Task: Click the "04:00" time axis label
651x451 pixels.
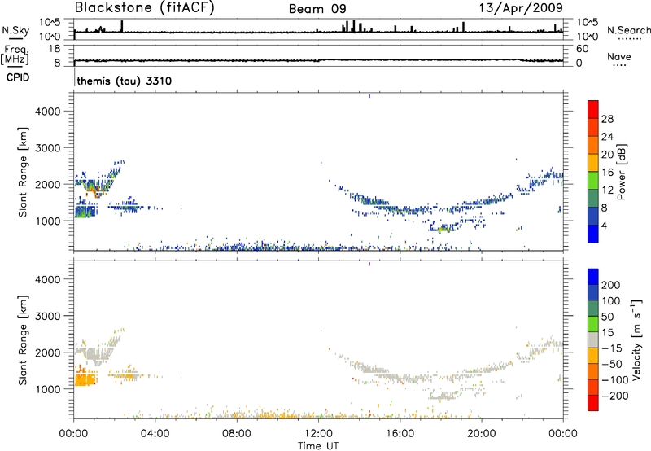Action: 155,434
